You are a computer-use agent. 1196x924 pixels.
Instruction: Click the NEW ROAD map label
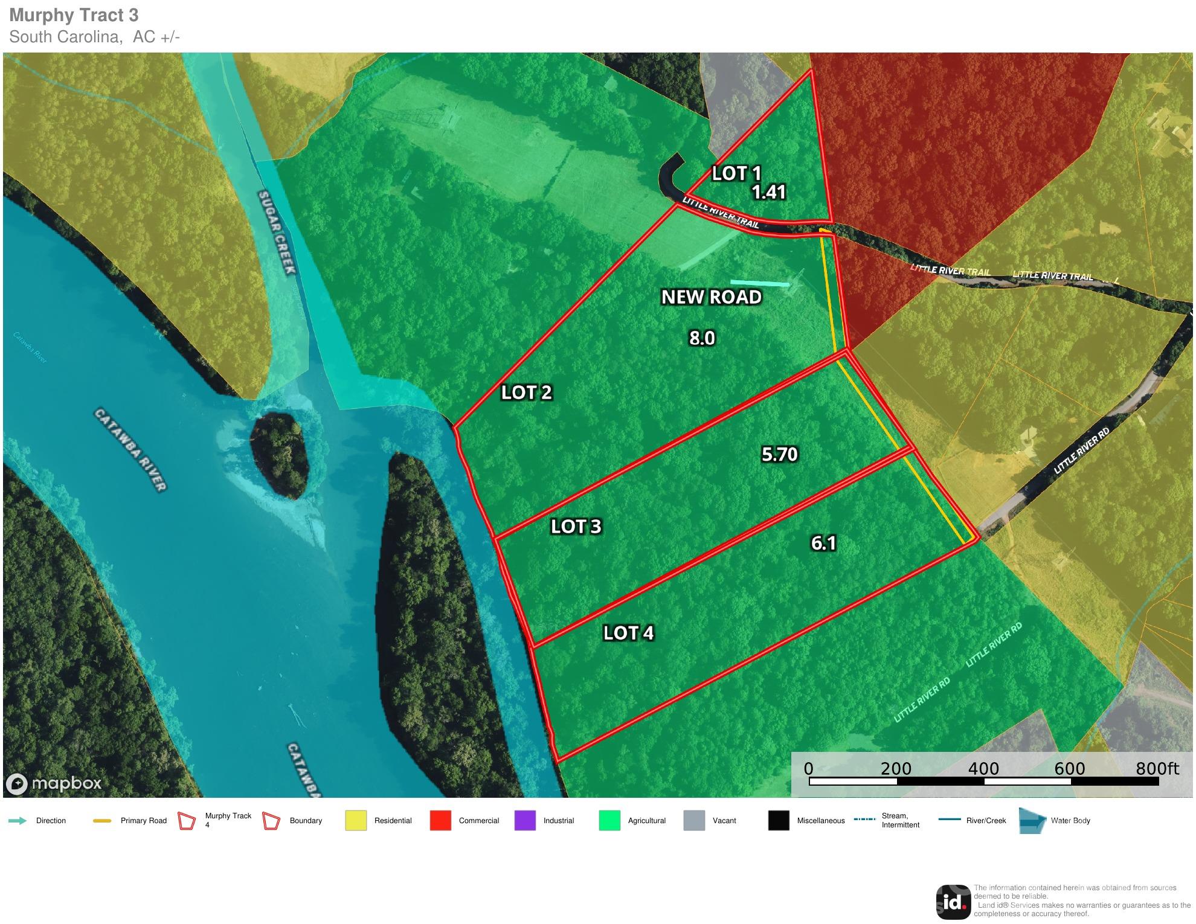(712, 297)
